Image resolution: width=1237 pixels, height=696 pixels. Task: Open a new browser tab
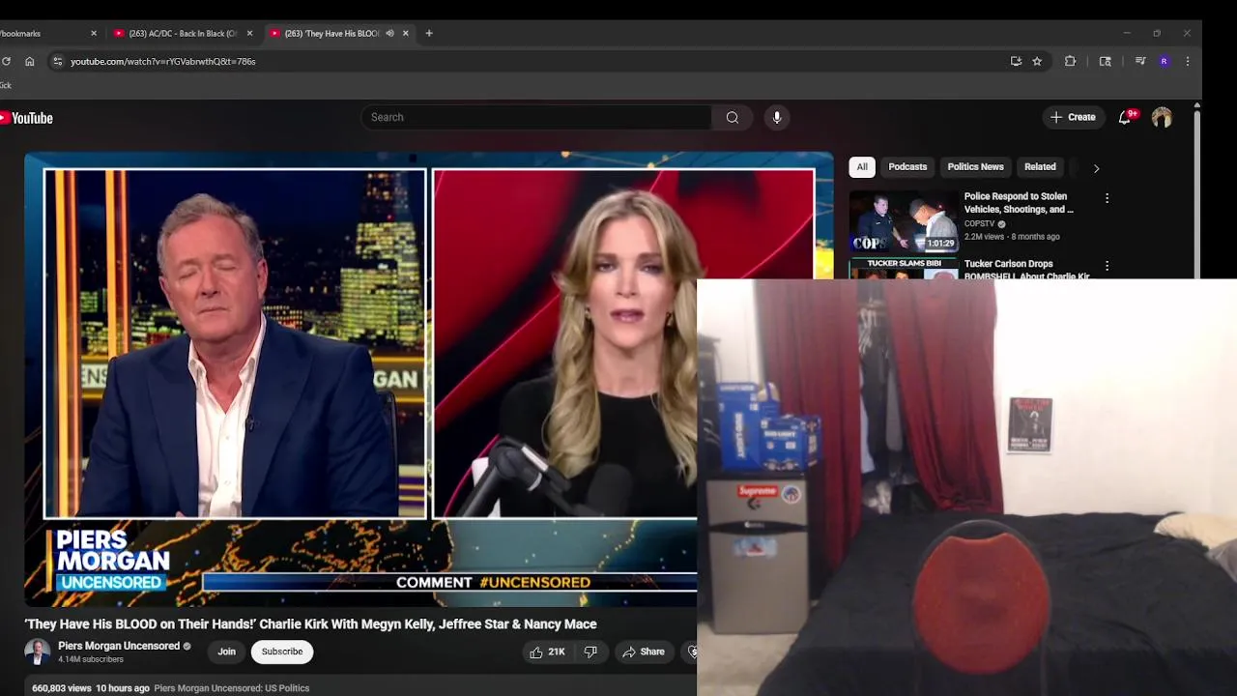coord(429,33)
